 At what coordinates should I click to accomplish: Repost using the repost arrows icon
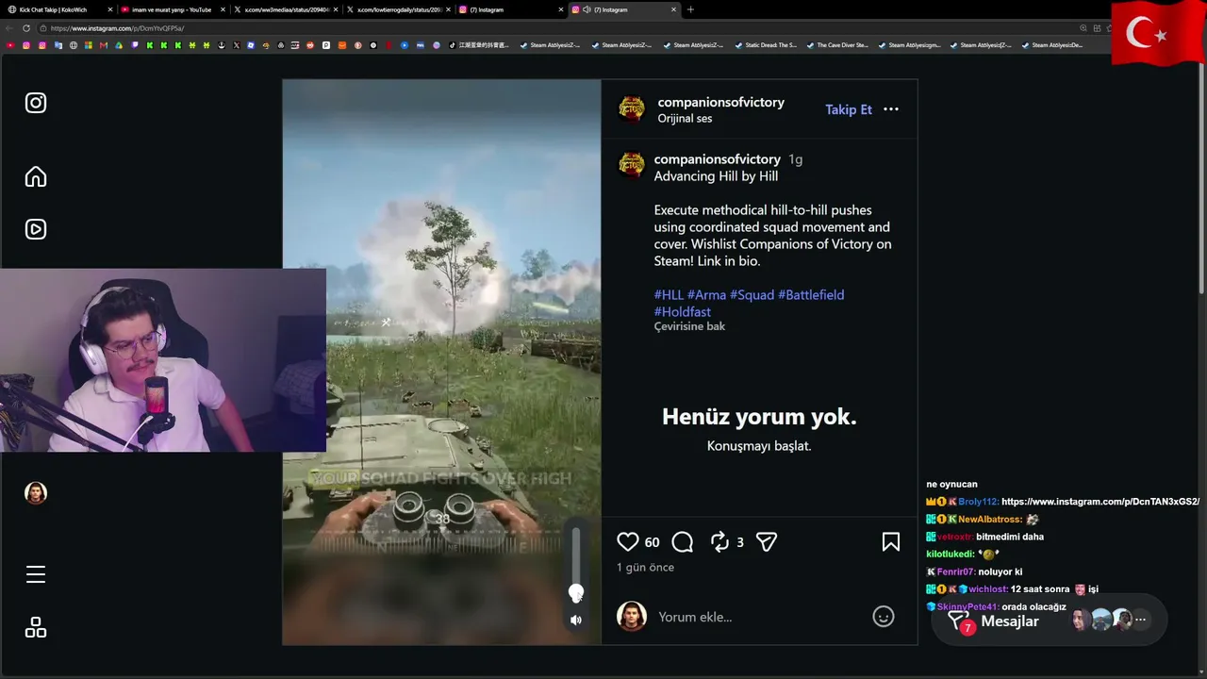(719, 541)
